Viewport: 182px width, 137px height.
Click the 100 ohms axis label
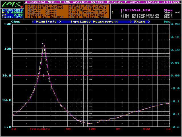click(8, 49)
